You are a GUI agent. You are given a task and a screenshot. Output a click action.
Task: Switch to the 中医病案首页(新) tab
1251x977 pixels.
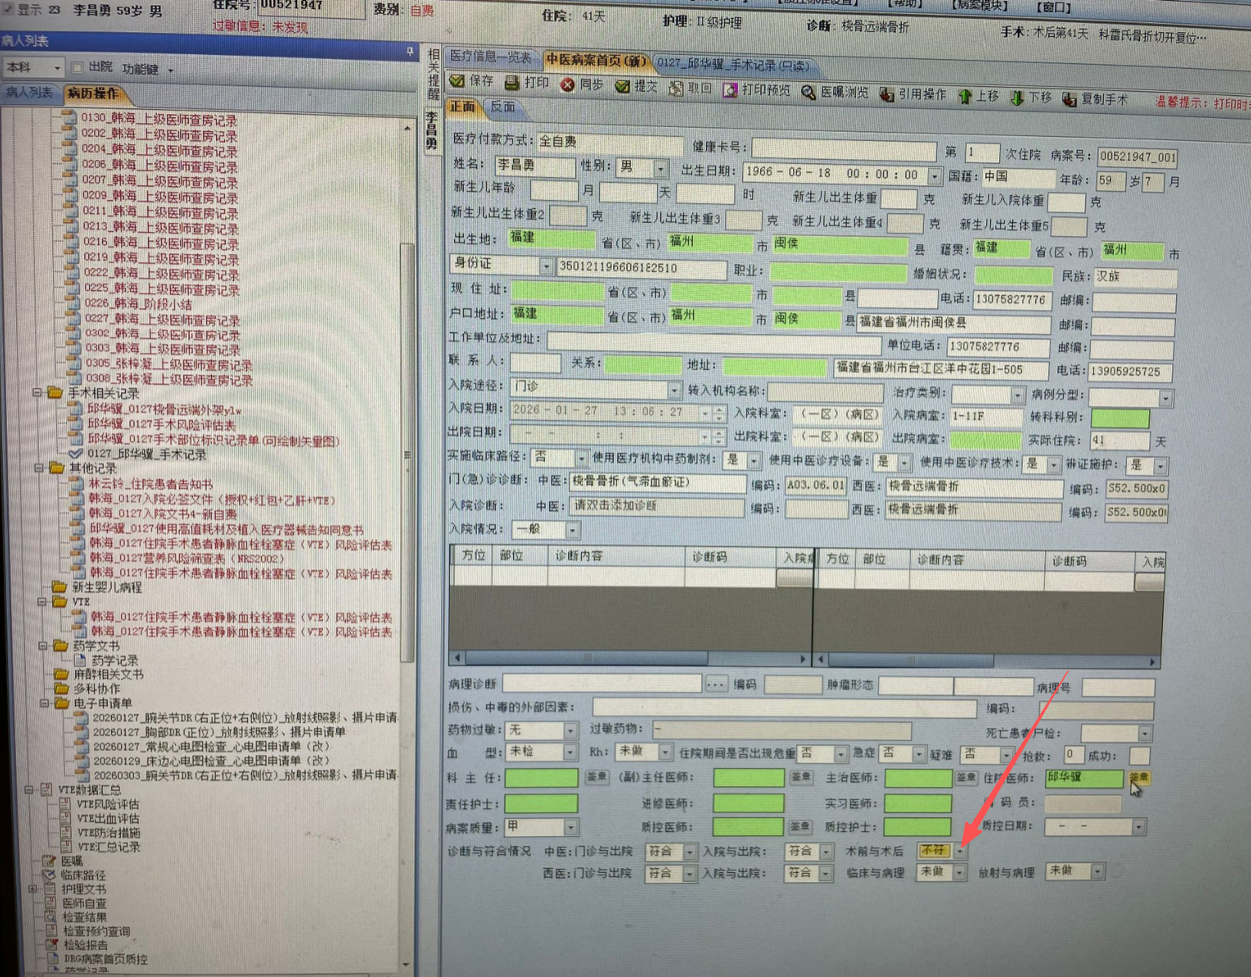pos(596,60)
